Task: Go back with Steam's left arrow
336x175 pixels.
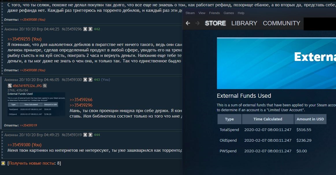Action: (x=188, y=23)
